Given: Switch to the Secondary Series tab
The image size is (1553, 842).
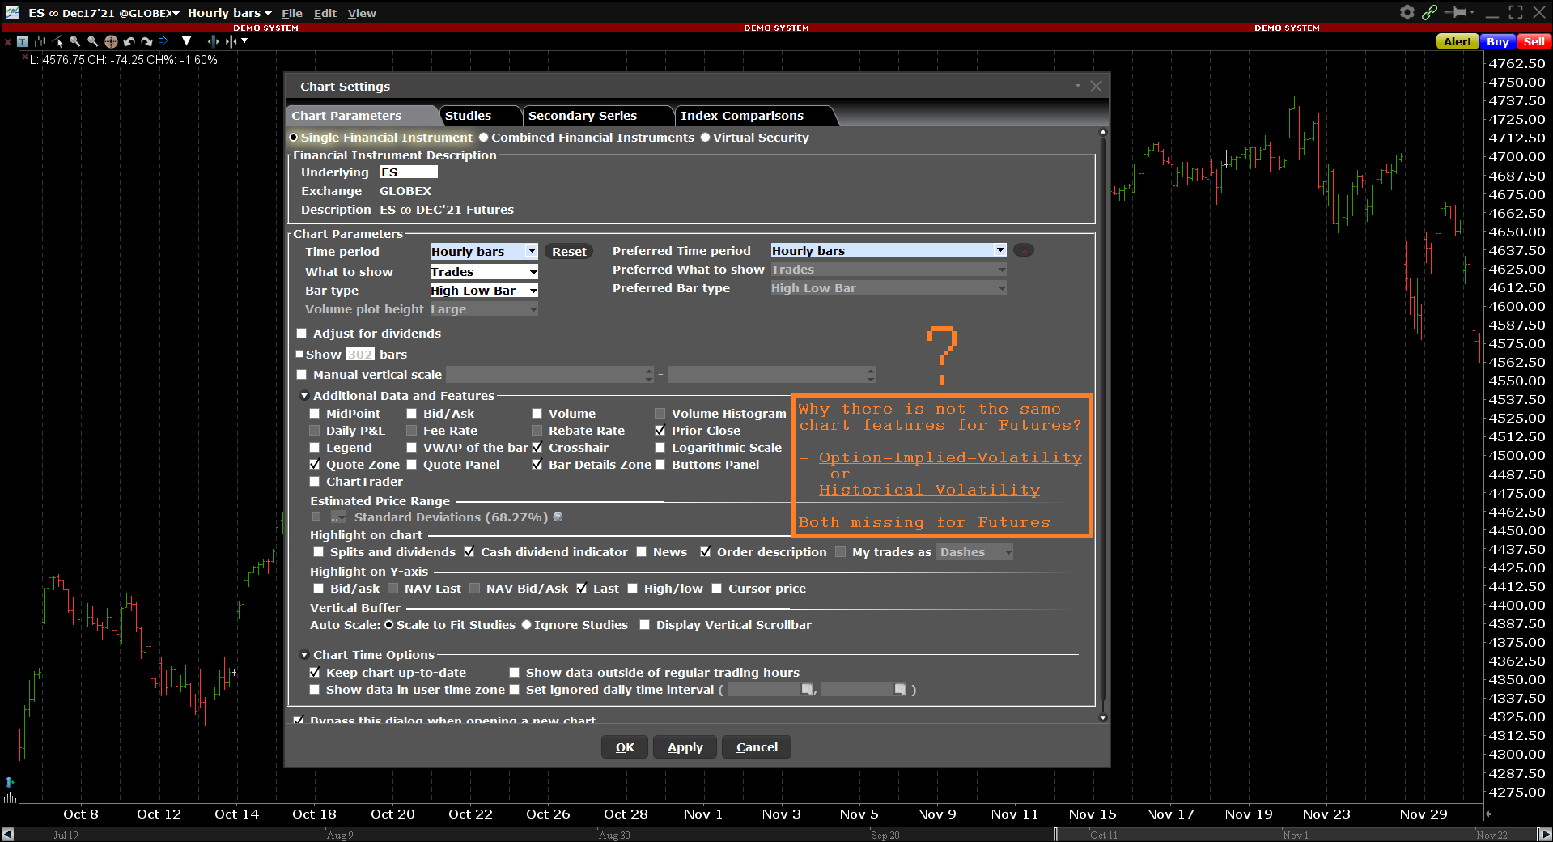Looking at the screenshot, I should click(x=597, y=115).
